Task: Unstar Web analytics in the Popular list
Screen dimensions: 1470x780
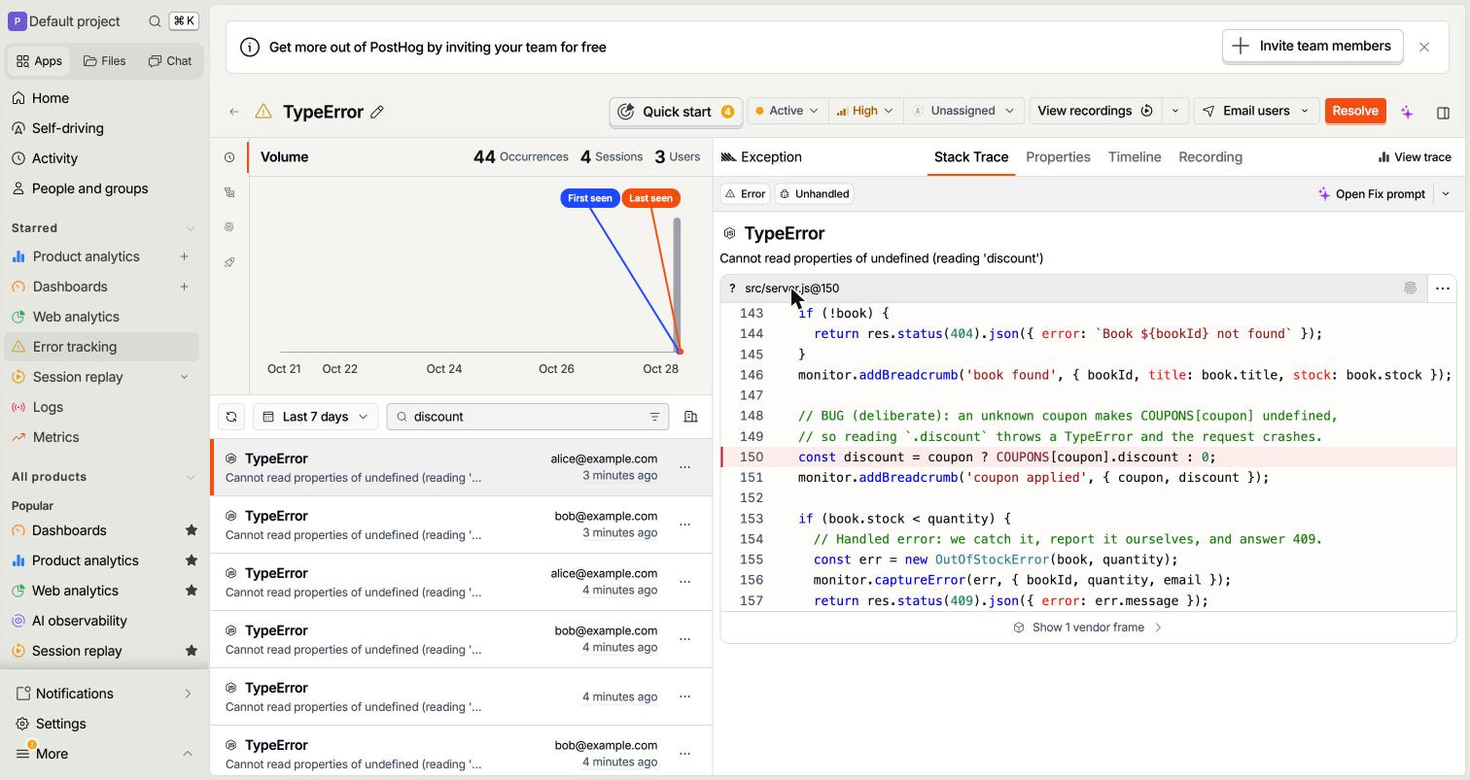Action: (192, 591)
